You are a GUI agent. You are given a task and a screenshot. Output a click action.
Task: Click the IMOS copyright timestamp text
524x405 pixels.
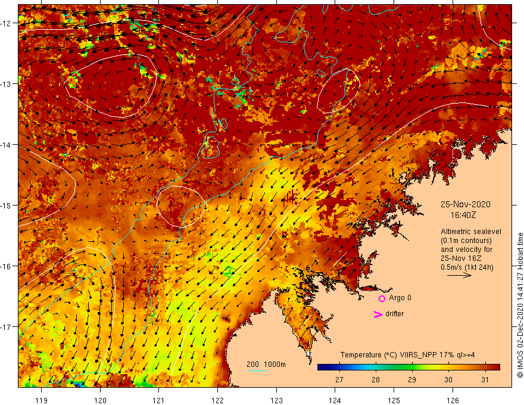(520, 306)
